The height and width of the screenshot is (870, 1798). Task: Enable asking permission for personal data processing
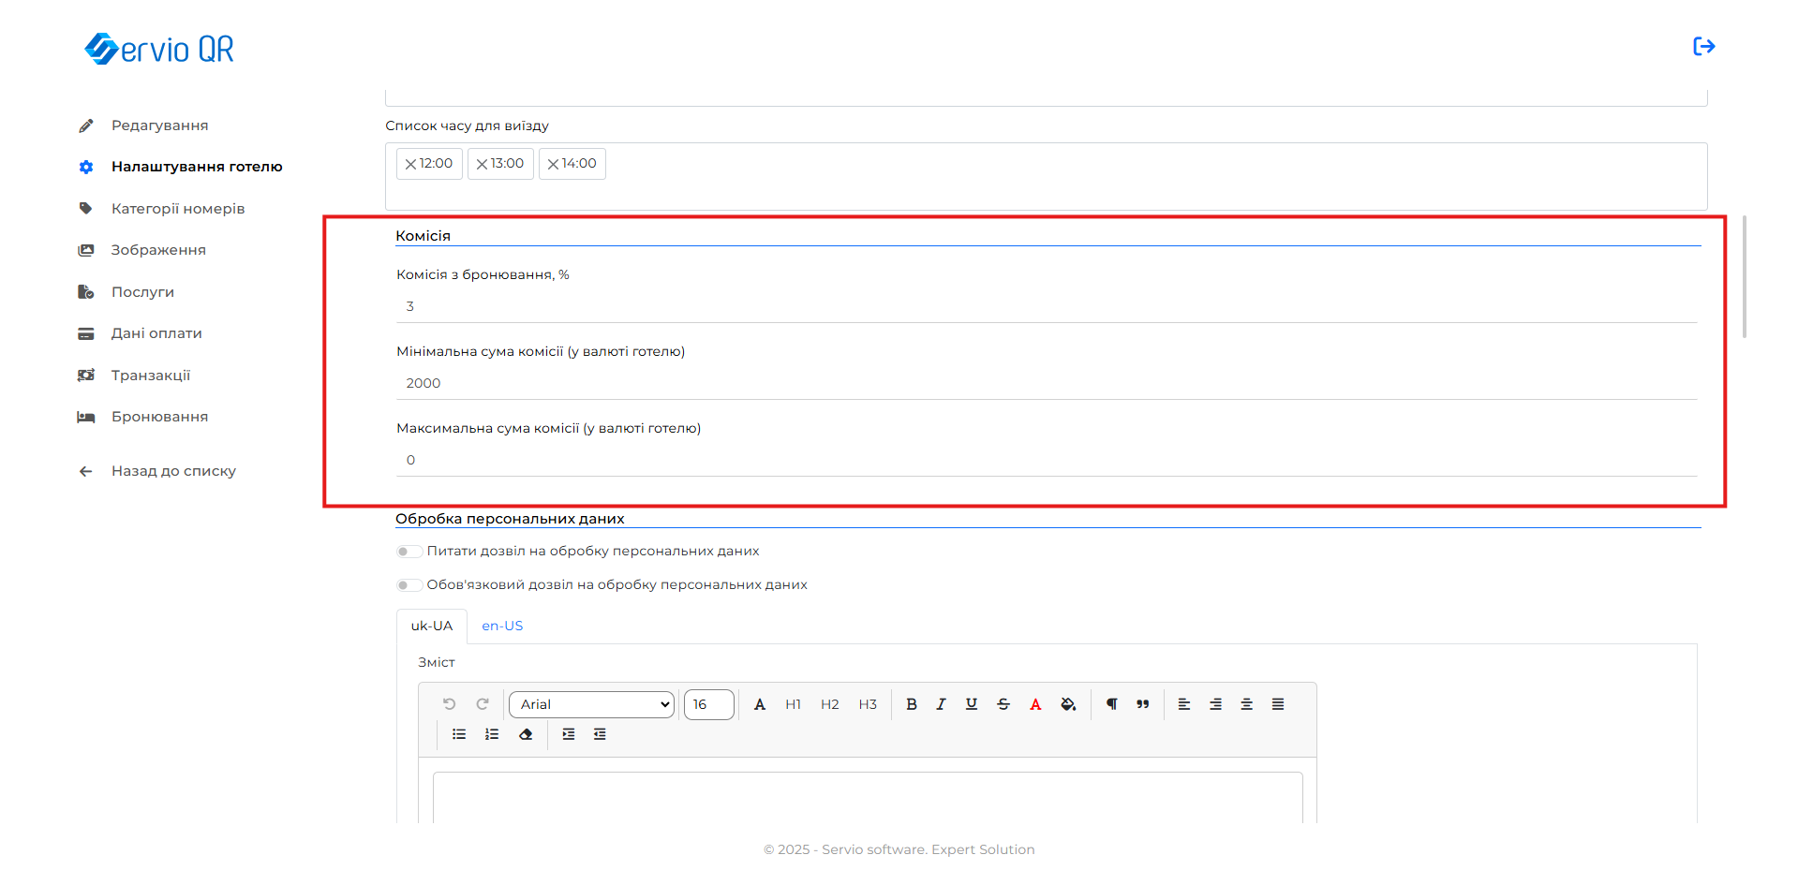[x=409, y=552]
